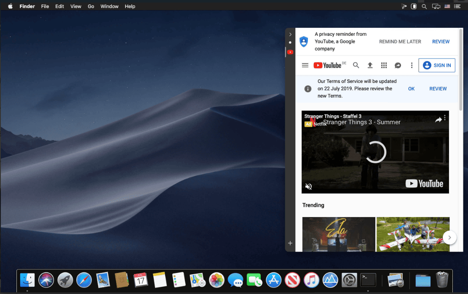Select the white dot tab in sidebar

coord(290,42)
